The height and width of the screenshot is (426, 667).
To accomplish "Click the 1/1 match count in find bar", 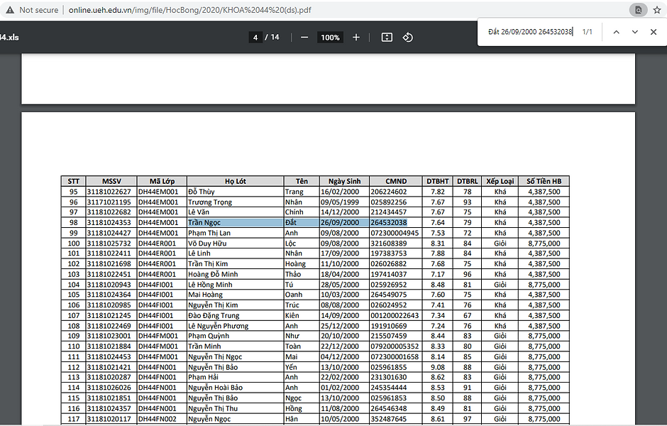I will [x=587, y=32].
